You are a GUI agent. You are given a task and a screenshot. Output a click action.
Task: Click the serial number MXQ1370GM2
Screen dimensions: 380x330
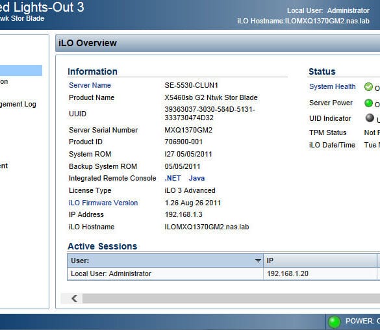(x=188, y=130)
